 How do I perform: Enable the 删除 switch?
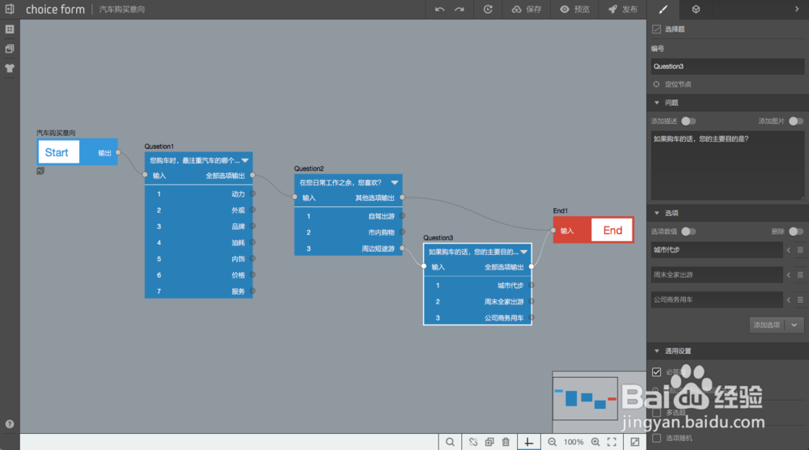point(795,231)
